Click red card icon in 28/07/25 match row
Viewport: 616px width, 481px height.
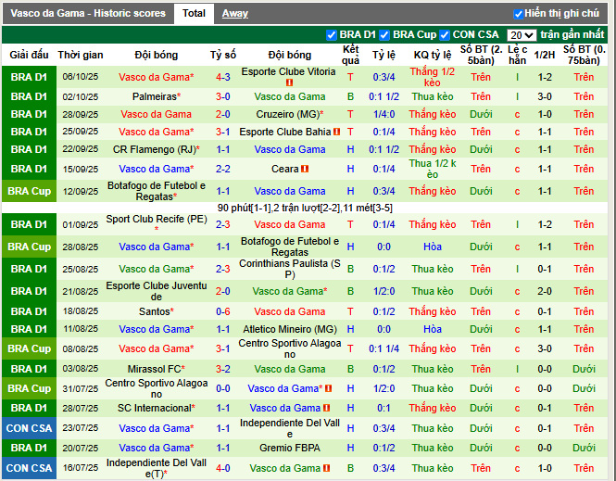pyautogui.click(x=327, y=409)
